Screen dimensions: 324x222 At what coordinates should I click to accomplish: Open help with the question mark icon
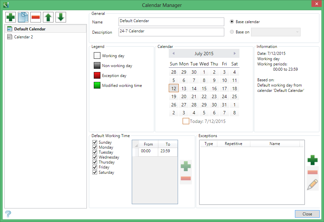point(8,213)
